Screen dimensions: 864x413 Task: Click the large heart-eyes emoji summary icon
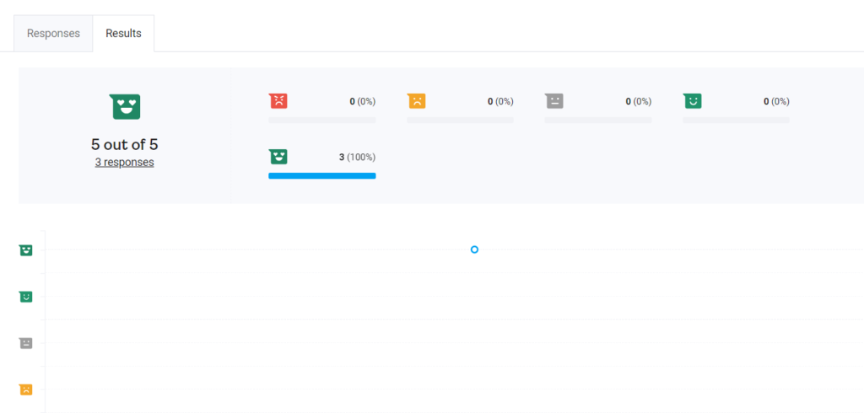click(x=125, y=106)
